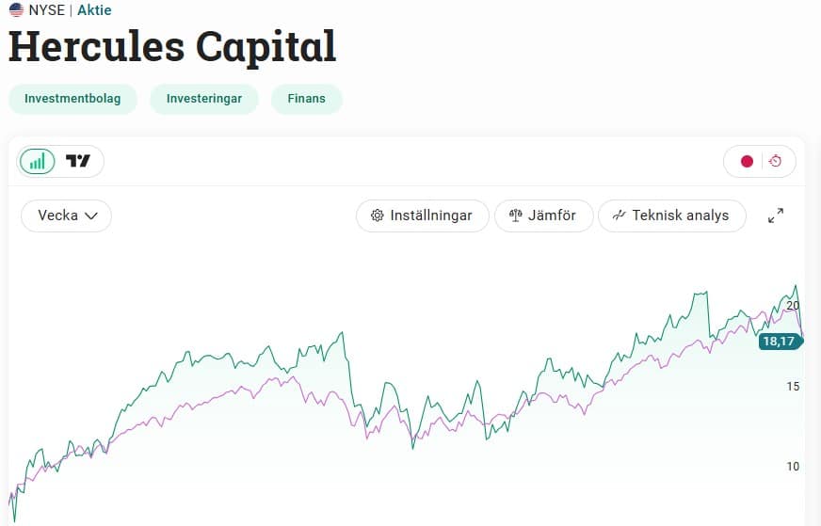Click the scales icon in Jämför
821x526 pixels.
(x=516, y=215)
